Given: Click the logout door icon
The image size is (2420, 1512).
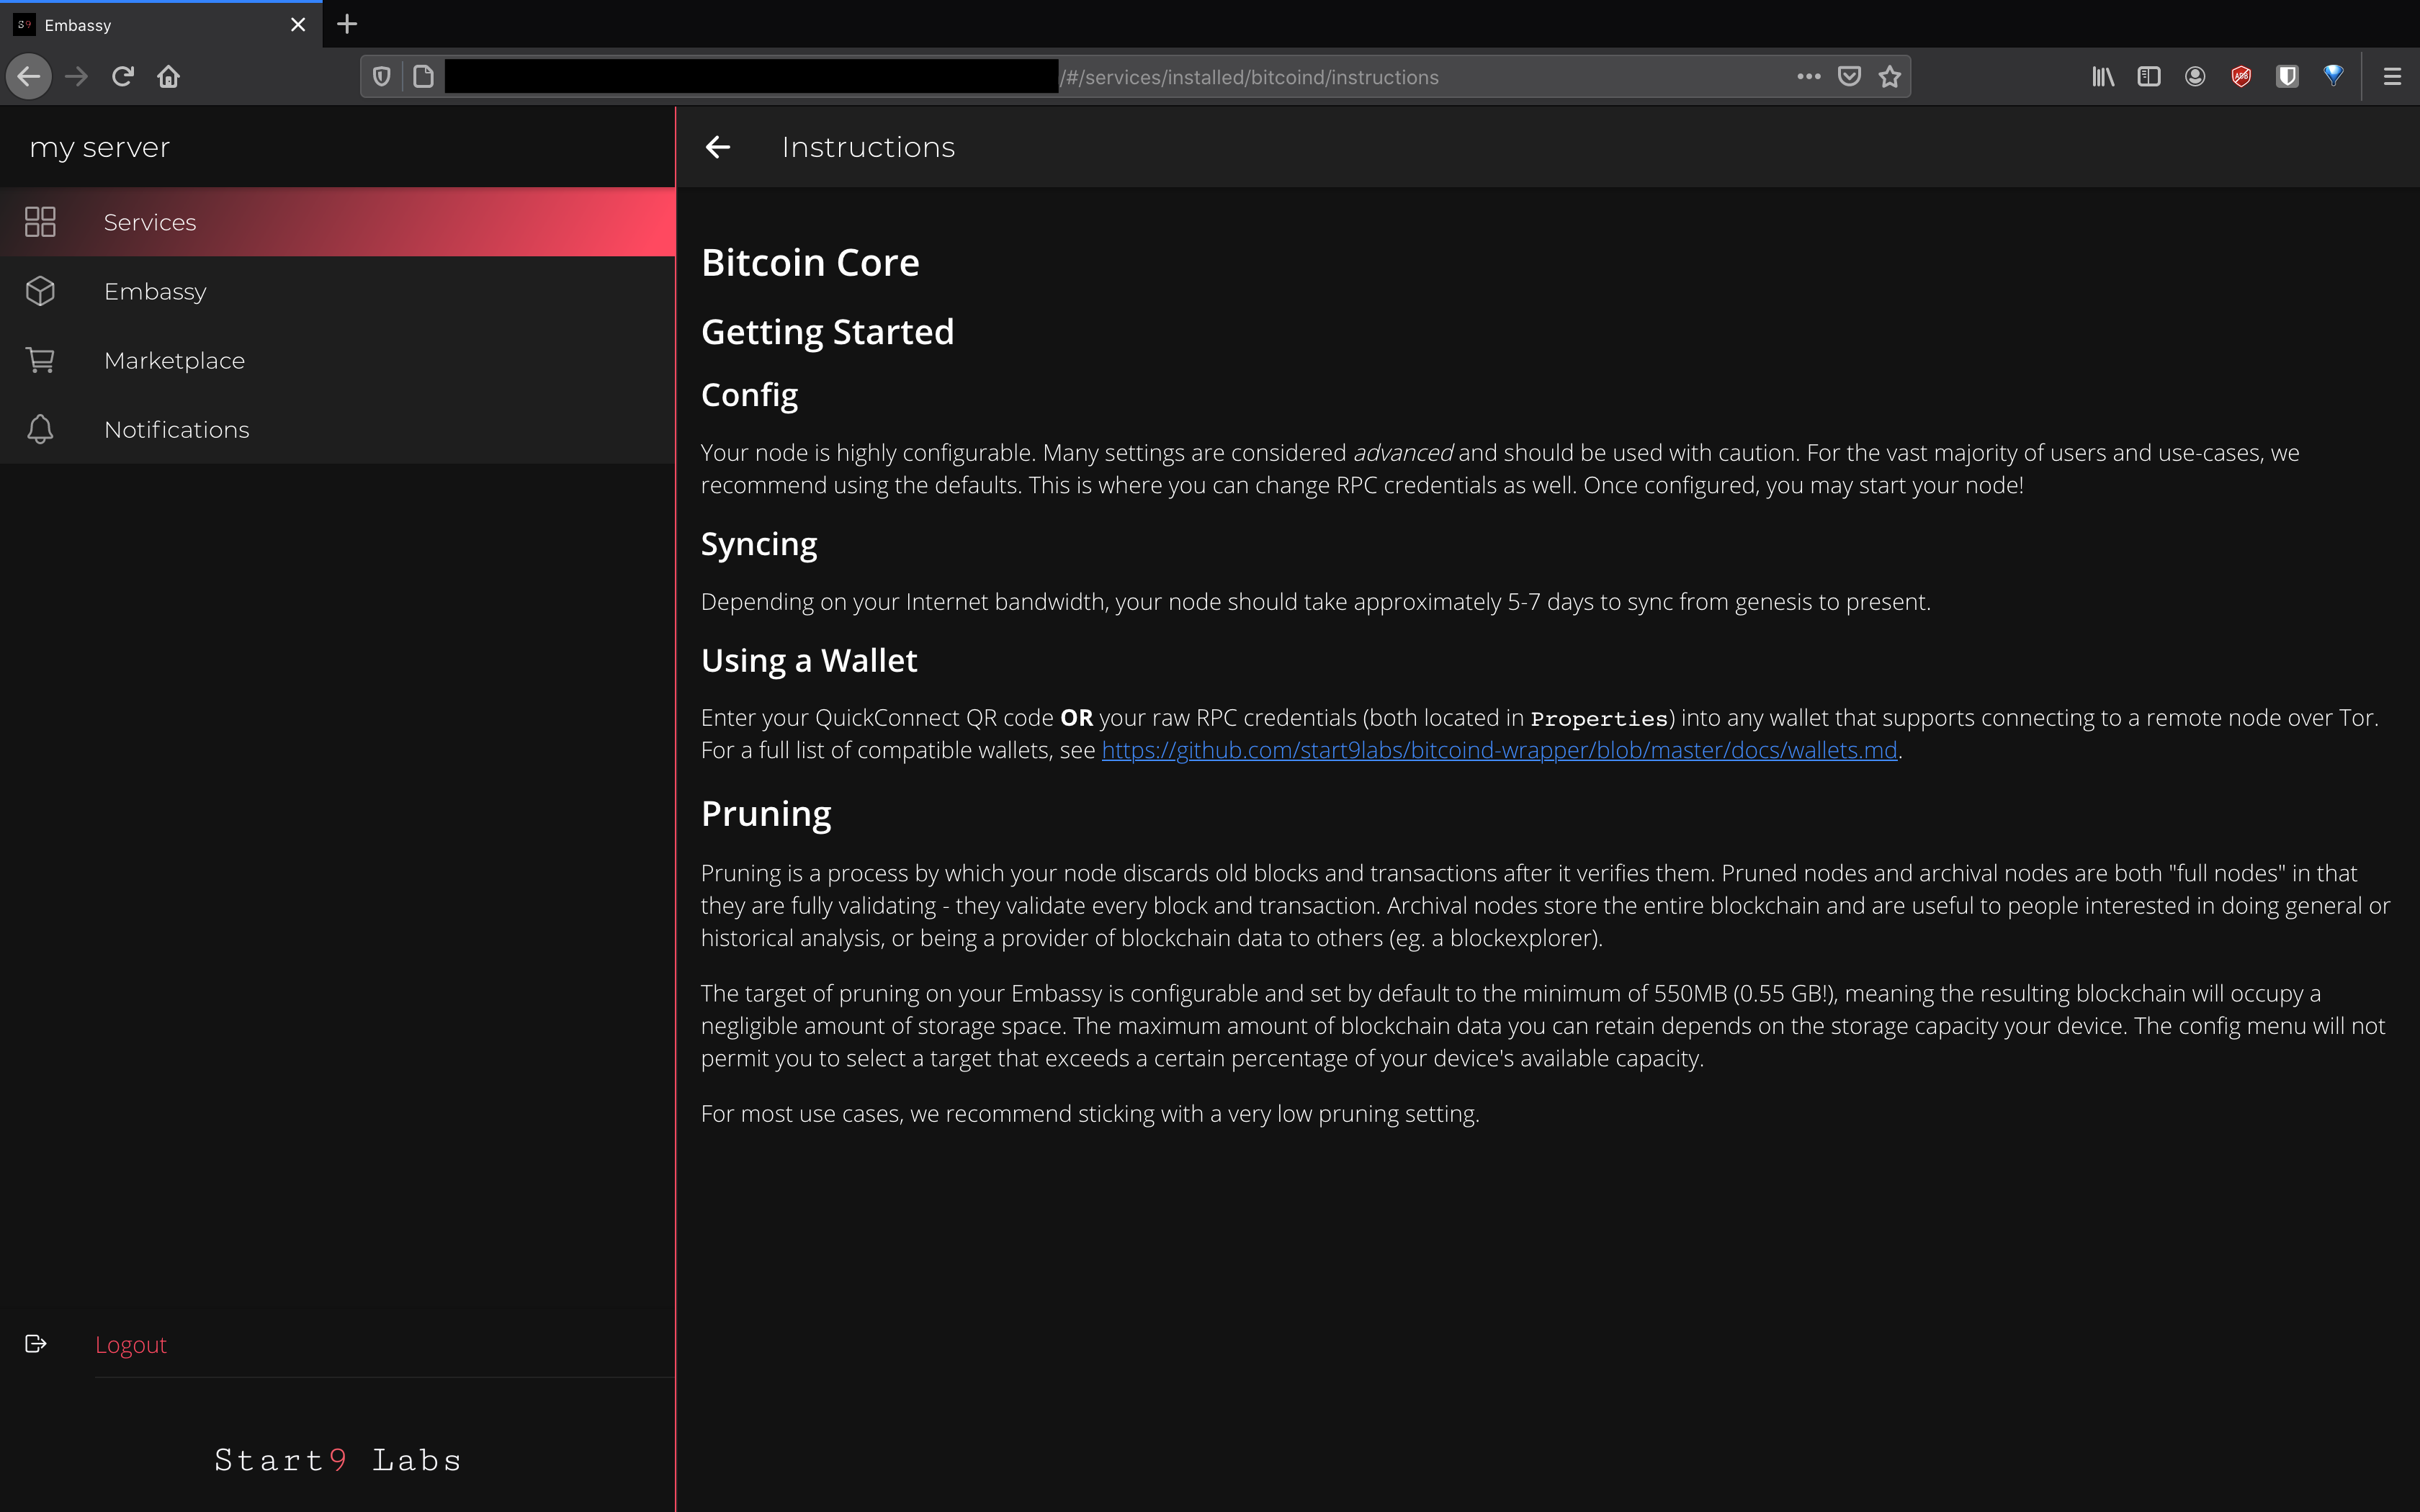Looking at the screenshot, I should pos(36,1344).
